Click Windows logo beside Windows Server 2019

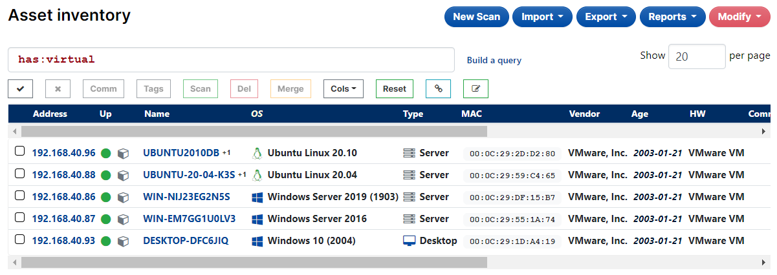point(257,197)
